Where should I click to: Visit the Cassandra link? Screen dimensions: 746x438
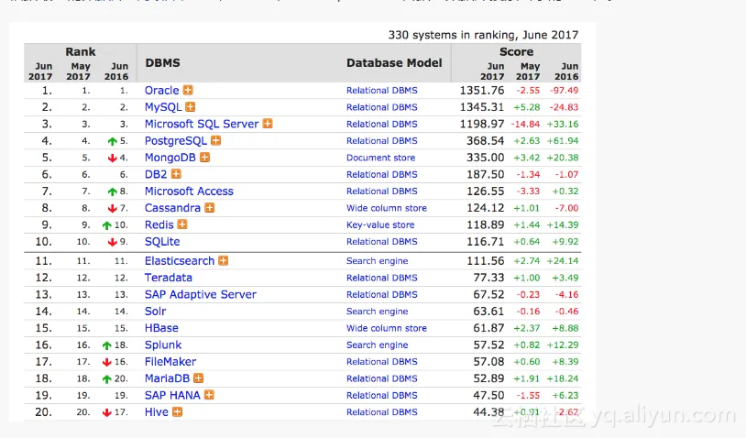[172, 208]
